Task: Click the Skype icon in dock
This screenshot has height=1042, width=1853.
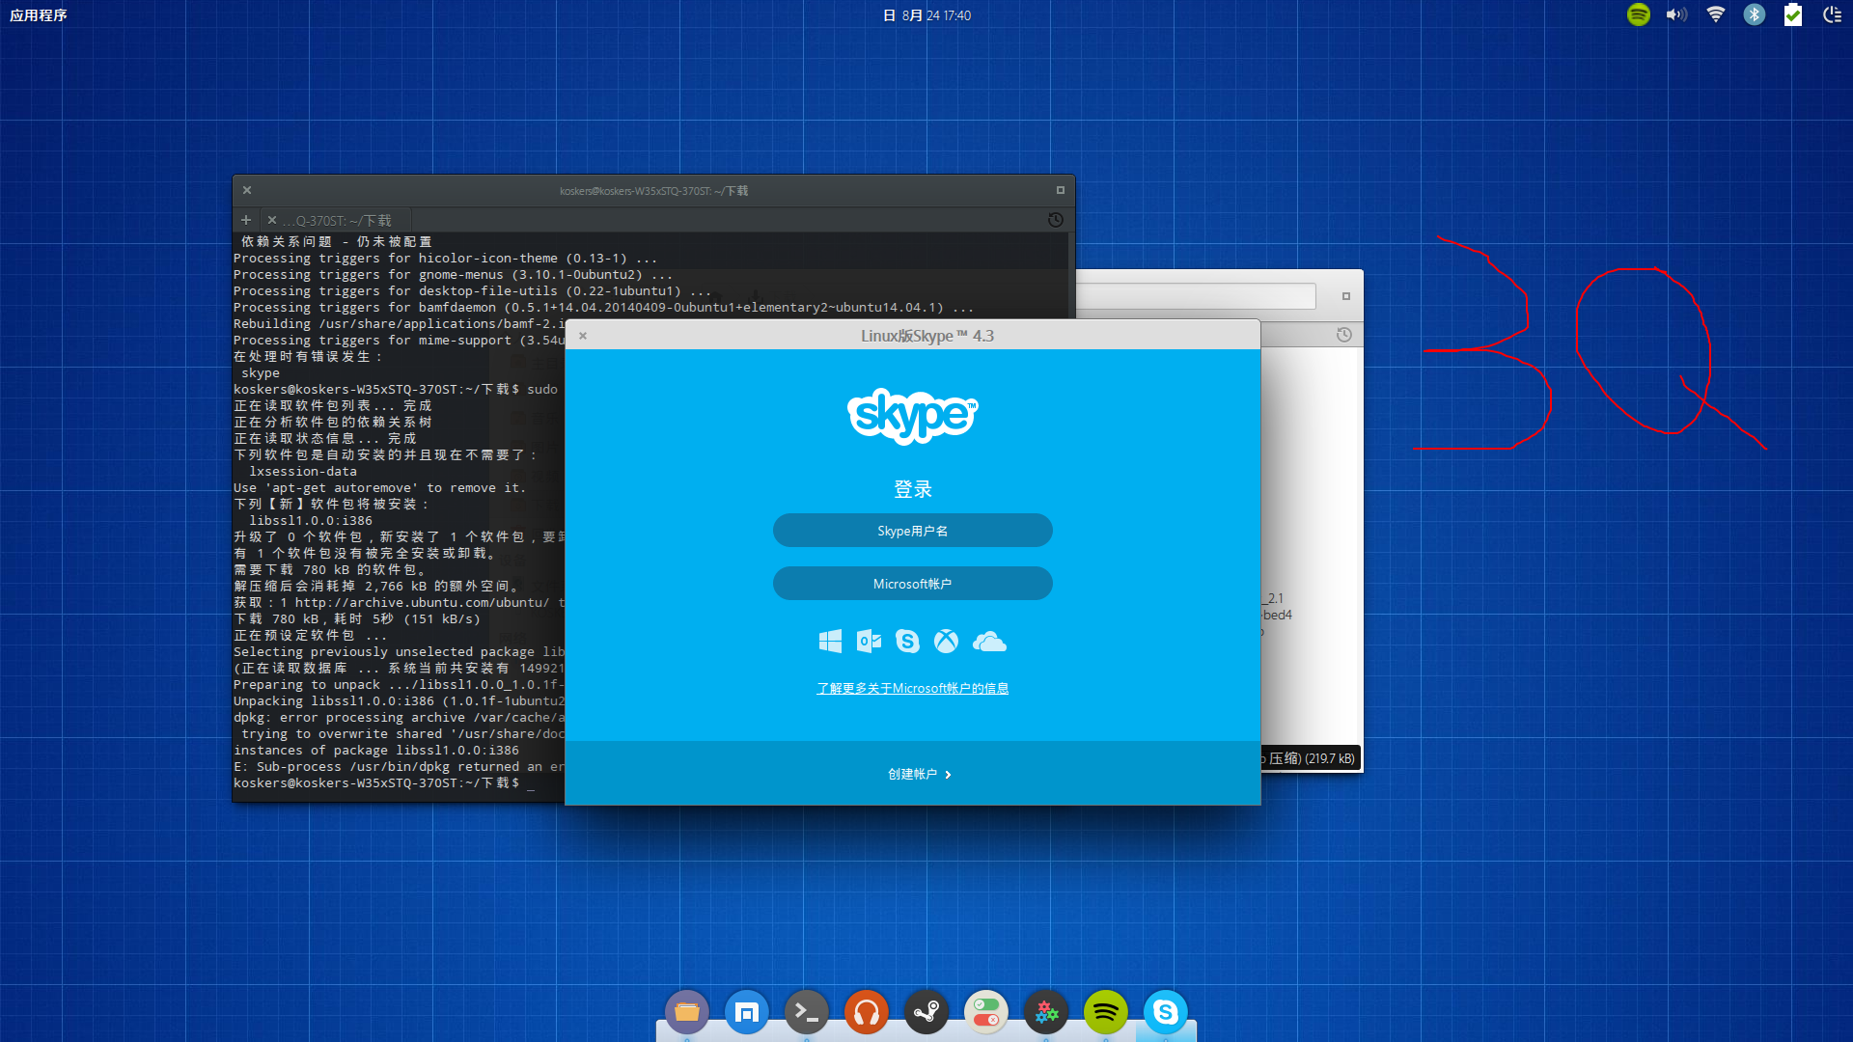Action: [1166, 1012]
